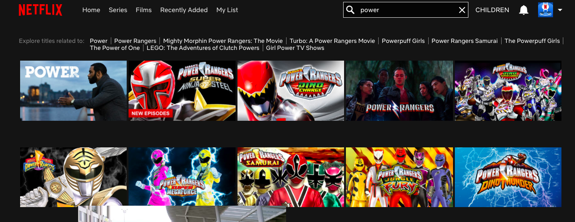This screenshot has width=575, height=222.
Task: Click the Netflix logo
Action: point(40,10)
